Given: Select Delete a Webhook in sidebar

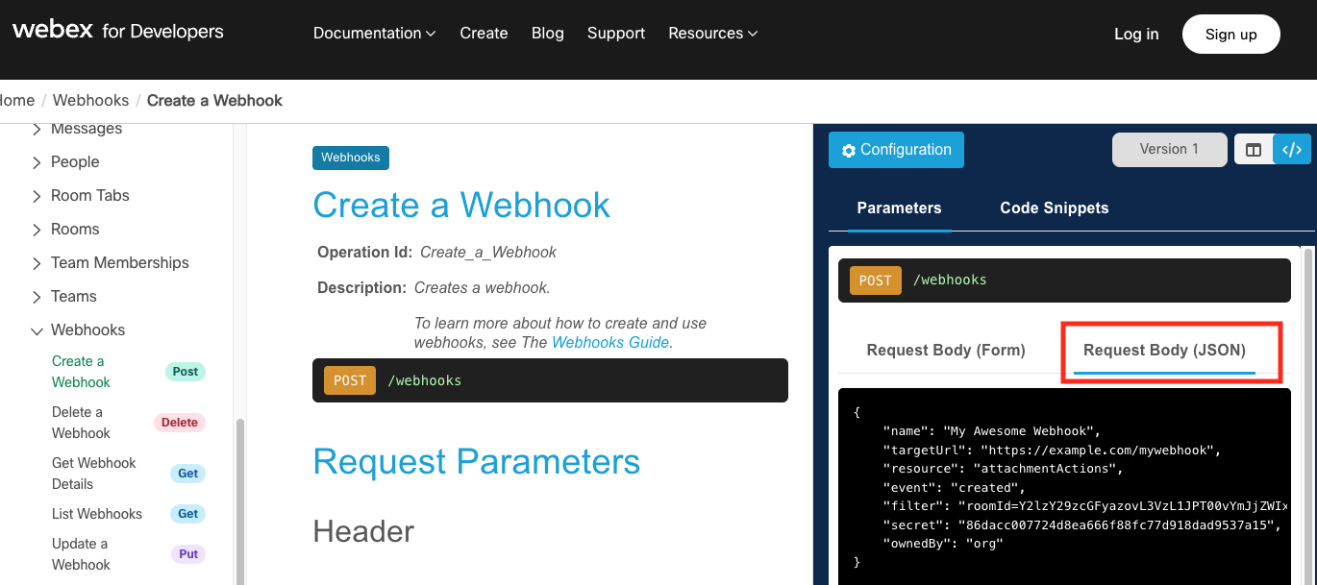Looking at the screenshot, I should [x=81, y=423].
